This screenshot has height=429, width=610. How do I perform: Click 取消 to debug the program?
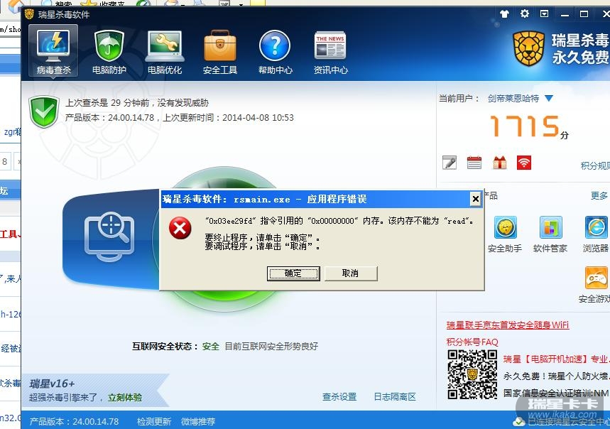click(351, 273)
